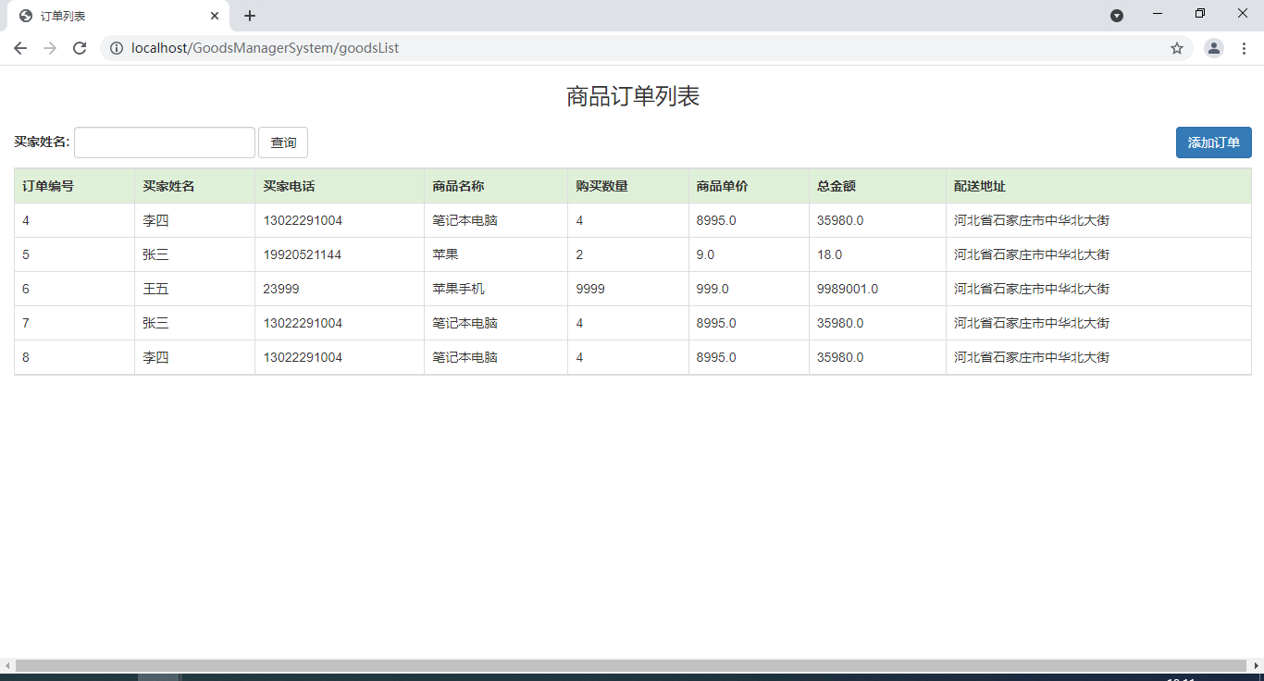Bookmark this page with the star icon
The width and height of the screenshot is (1264, 681).
1177,48
